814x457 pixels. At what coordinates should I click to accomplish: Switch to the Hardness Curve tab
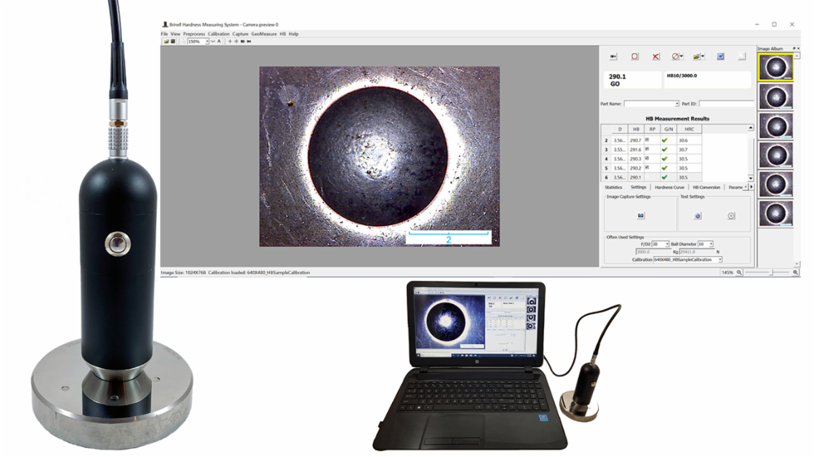pyautogui.click(x=669, y=187)
